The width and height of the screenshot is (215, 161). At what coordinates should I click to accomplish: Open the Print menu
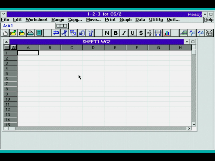(110, 20)
